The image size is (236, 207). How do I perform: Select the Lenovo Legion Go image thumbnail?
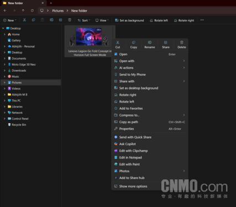pyautogui.click(x=89, y=36)
